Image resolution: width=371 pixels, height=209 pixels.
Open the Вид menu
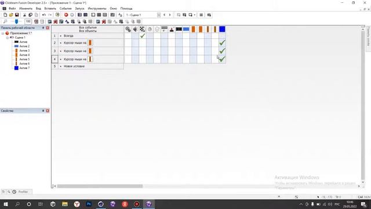(x=38, y=9)
